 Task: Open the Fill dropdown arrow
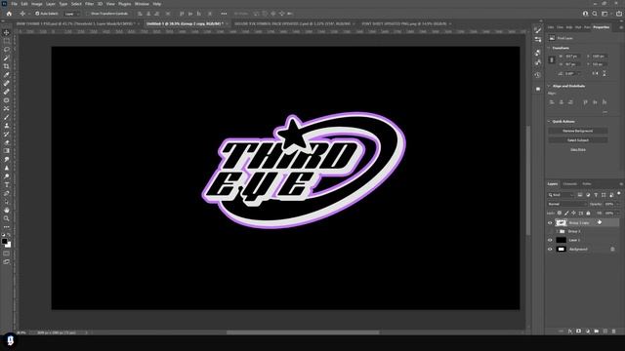617,214
